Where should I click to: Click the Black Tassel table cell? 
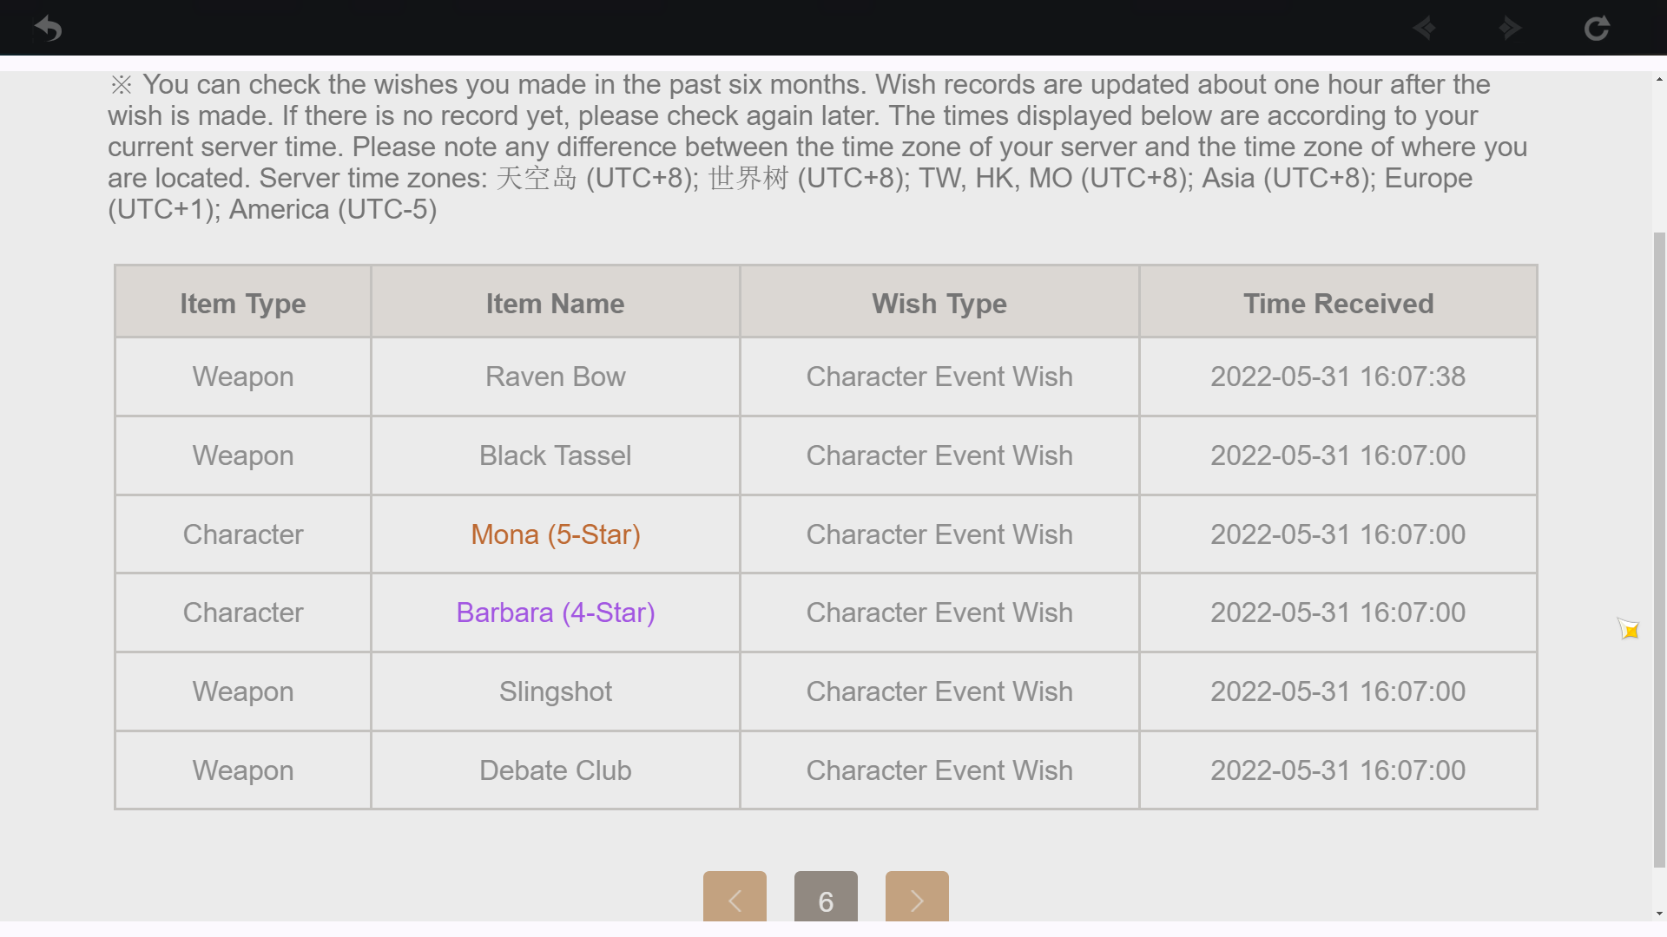556,455
